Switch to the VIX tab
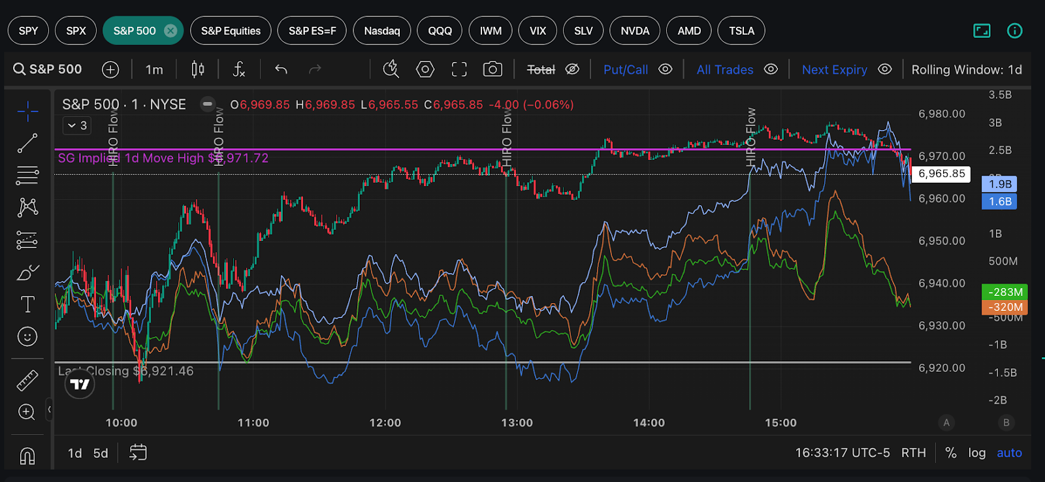The width and height of the screenshot is (1045, 482). tap(538, 31)
